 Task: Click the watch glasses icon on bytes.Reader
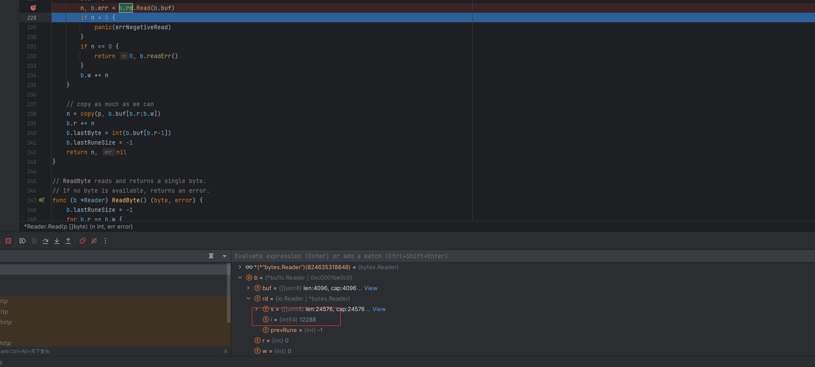pos(249,267)
